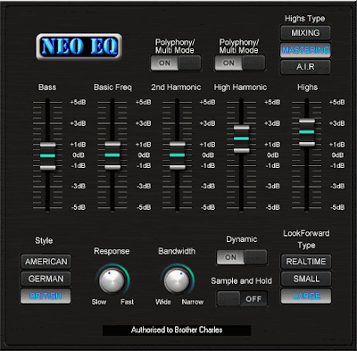Set LookForward type to SMALL
The image size is (357, 351).
(x=306, y=279)
